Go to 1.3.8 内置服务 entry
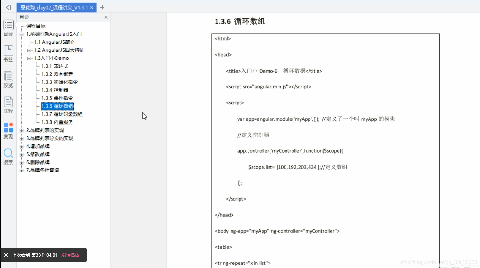This screenshot has width=480, height=268. pos(57,122)
